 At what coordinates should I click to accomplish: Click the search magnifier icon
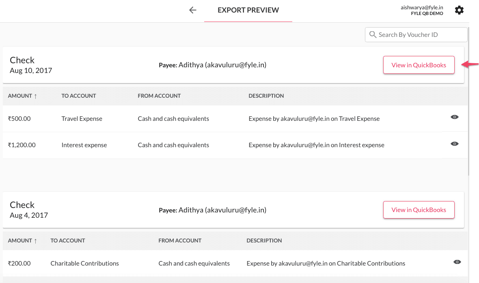373,35
